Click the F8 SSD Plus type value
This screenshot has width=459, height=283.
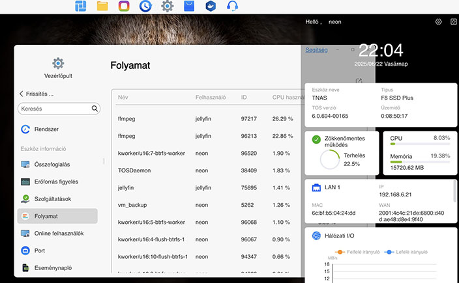[x=397, y=98]
